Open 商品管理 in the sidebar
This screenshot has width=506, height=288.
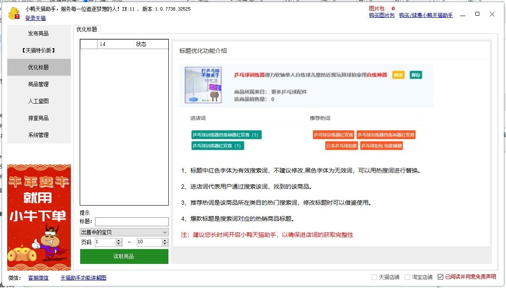click(x=39, y=84)
